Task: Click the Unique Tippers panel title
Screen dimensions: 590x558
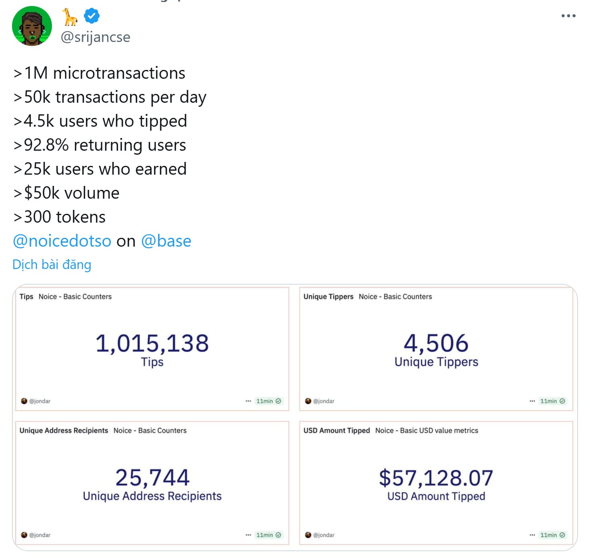Action: tap(328, 297)
